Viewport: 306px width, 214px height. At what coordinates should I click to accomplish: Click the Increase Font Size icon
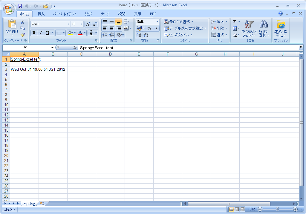(x=88, y=24)
